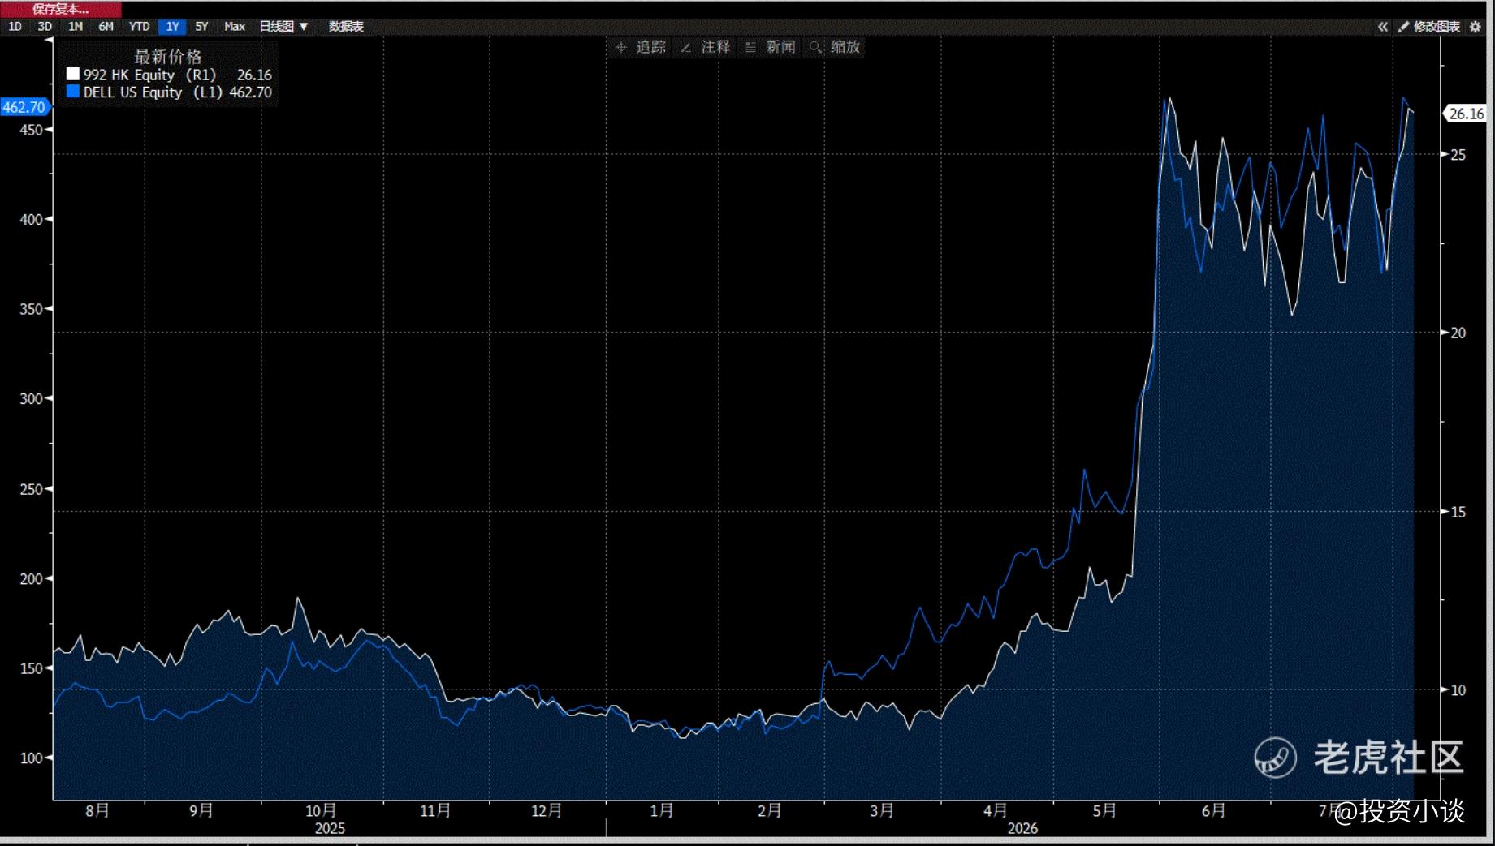Click the 4月 date-axis label
This screenshot has height=846, width=1495.
pos(995,810)
